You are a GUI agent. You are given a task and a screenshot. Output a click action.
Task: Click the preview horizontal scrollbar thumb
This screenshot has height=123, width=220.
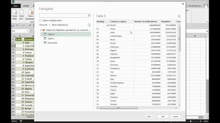point(119,108)
